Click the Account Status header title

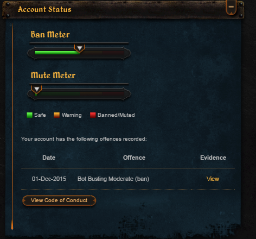[44, 9]
